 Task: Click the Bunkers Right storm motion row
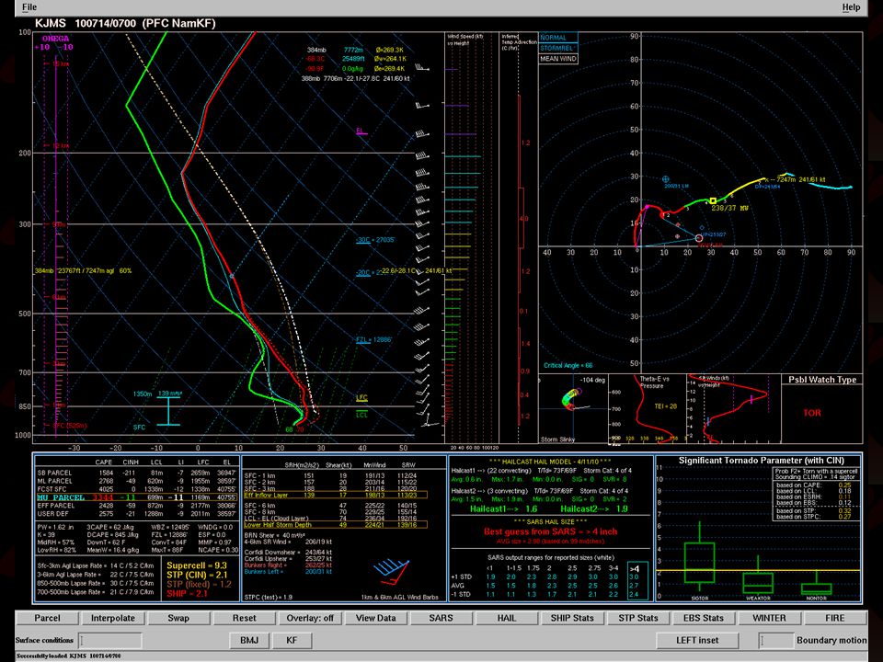[x=288, y=565]
